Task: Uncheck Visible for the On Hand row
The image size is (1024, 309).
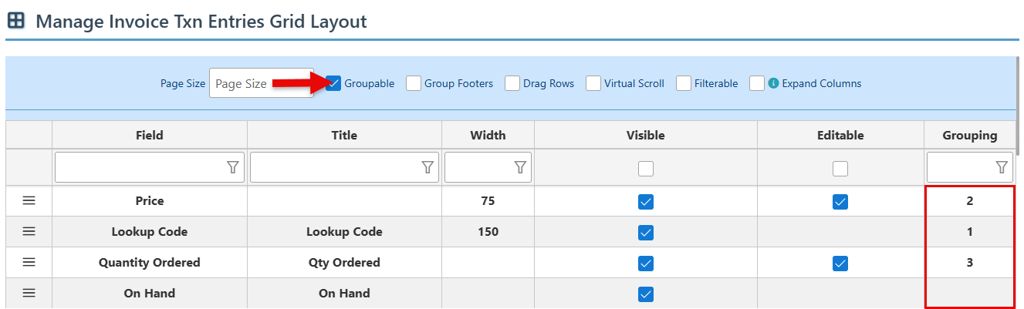Action: 646,294
